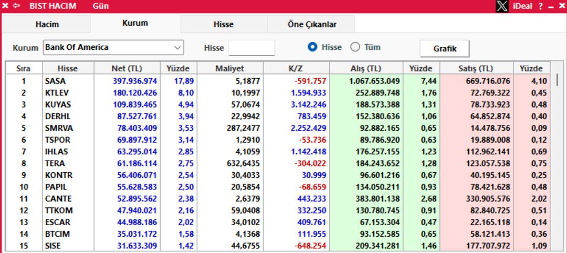Click Alış value 1.067.653.049
The image size is (567, 253).
click(x=375, y=81)
